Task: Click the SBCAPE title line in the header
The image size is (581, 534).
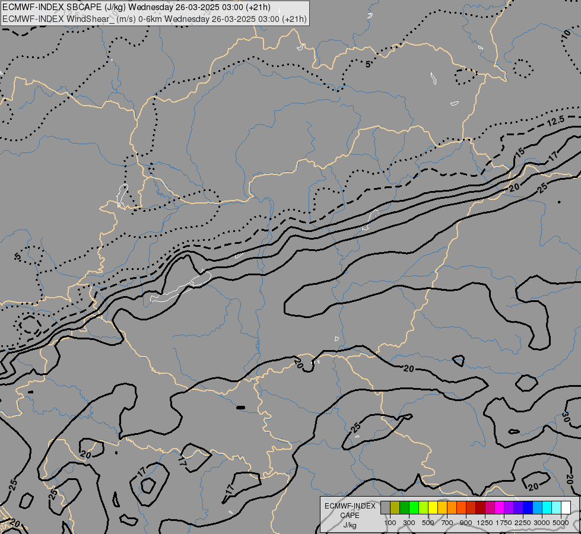Action: point(136,7)
